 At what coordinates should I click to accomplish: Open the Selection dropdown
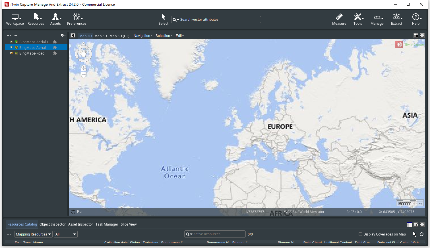coord(164,36)
